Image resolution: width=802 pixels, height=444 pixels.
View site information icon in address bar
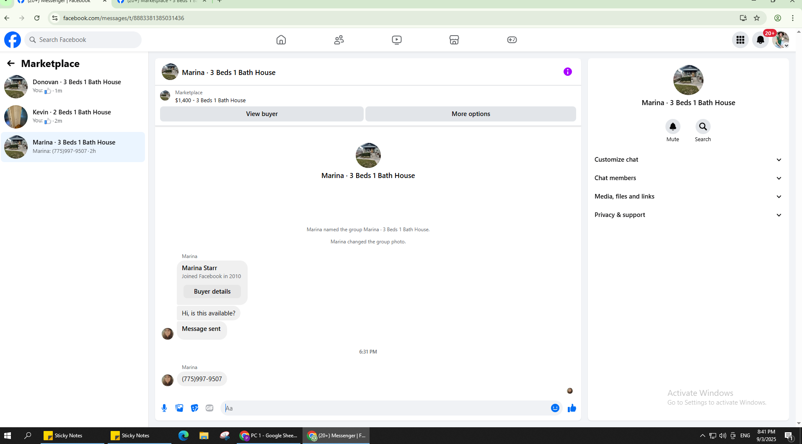55,18
